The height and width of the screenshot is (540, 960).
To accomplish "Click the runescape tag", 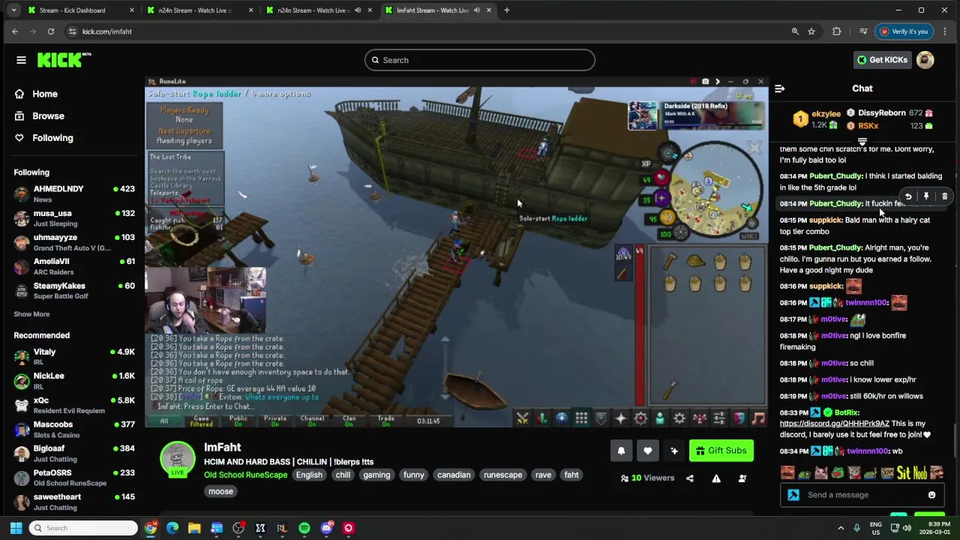I will pyautogui.click(x=502, y=475).
